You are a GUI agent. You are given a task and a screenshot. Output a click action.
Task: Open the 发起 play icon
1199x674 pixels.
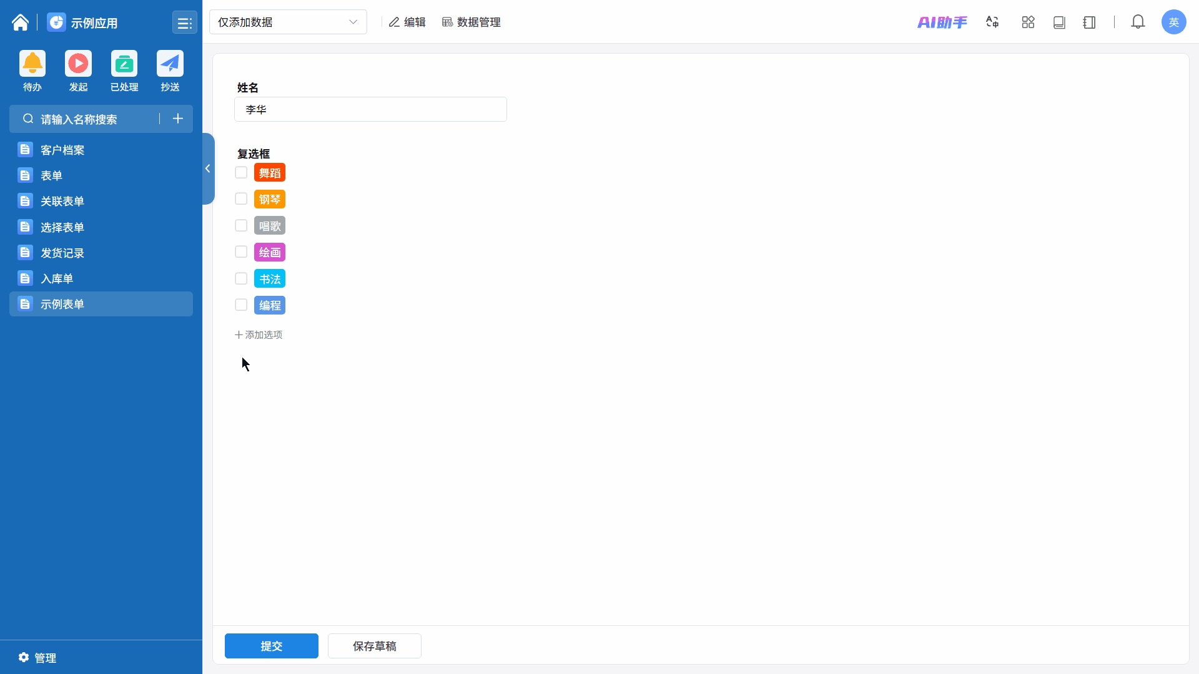(x=78, y=64)
